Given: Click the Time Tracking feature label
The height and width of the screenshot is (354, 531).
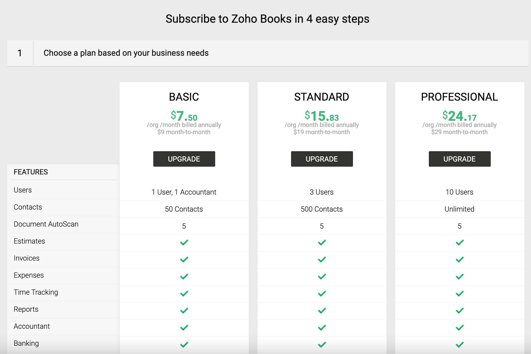Looking at the screenshot, I should click(x=36, y=292).
